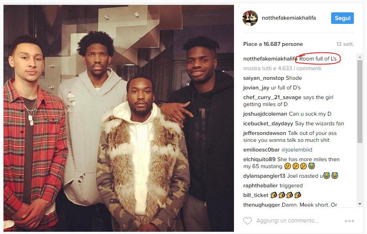Open the notthefakemiakhalifa profile avatar

tap(250, 18)
